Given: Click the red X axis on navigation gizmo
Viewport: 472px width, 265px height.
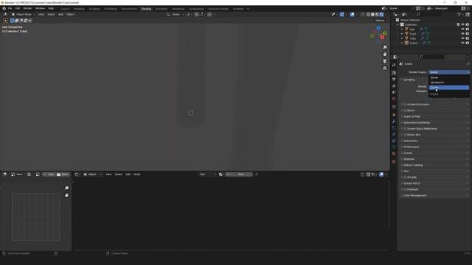Looking at the screenshot, I should pos(382,38).
